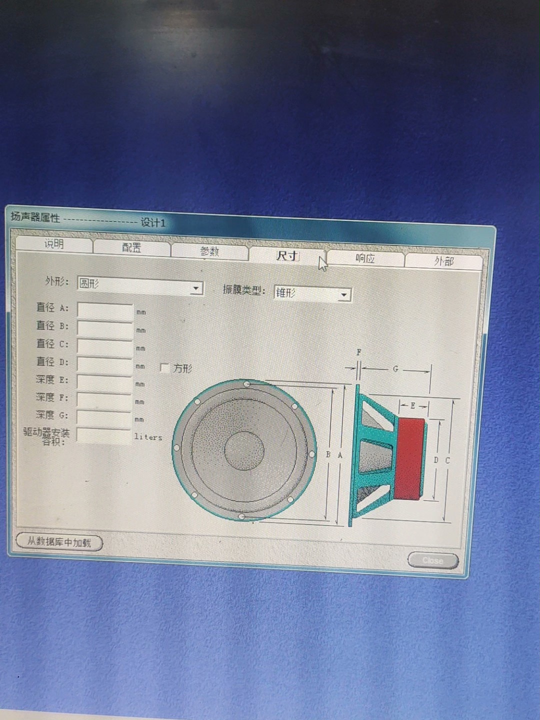Select the 参数 tab

[209, 251]
